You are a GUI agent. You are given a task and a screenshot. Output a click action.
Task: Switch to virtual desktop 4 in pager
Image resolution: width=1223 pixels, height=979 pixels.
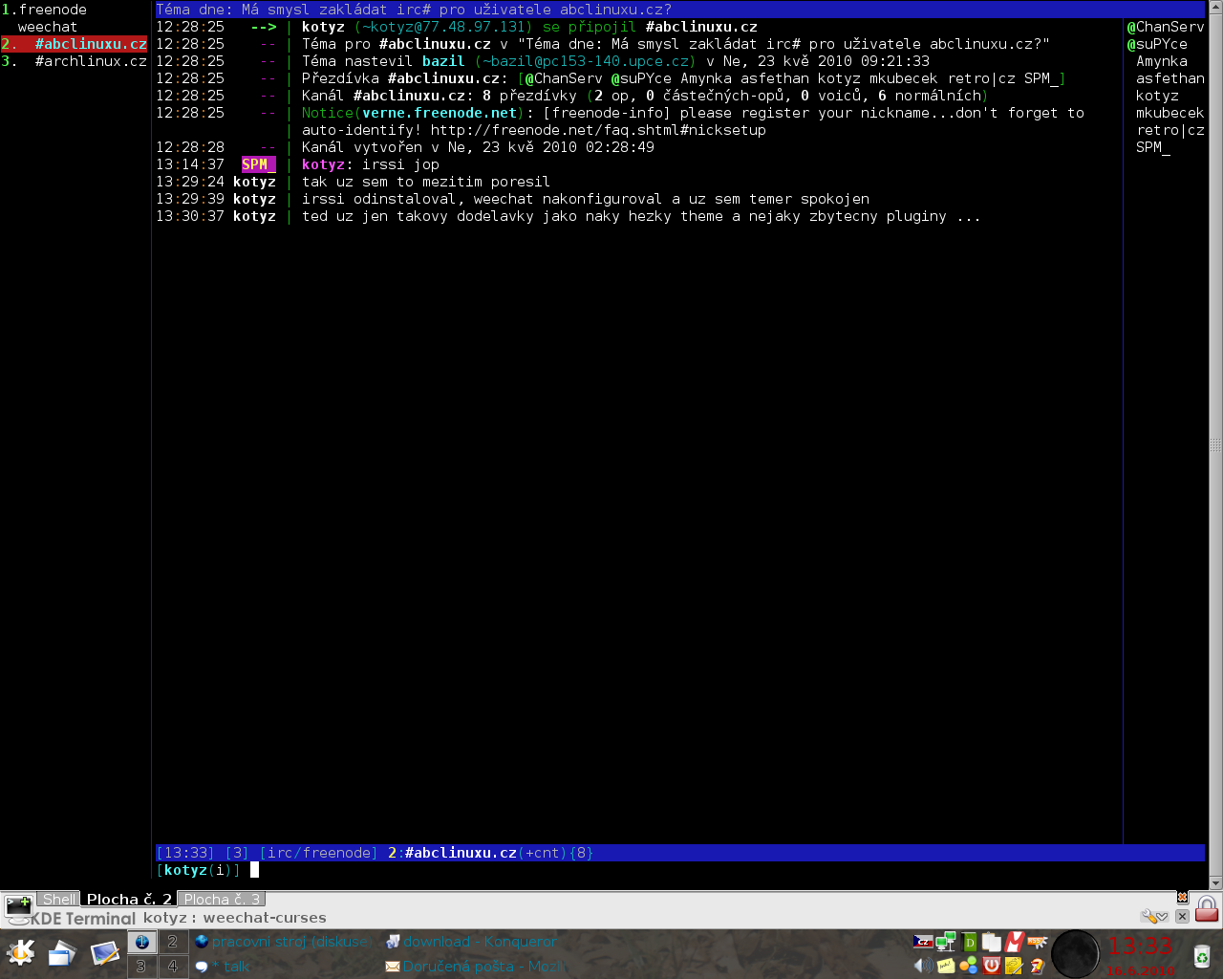[x=172, y=967]
